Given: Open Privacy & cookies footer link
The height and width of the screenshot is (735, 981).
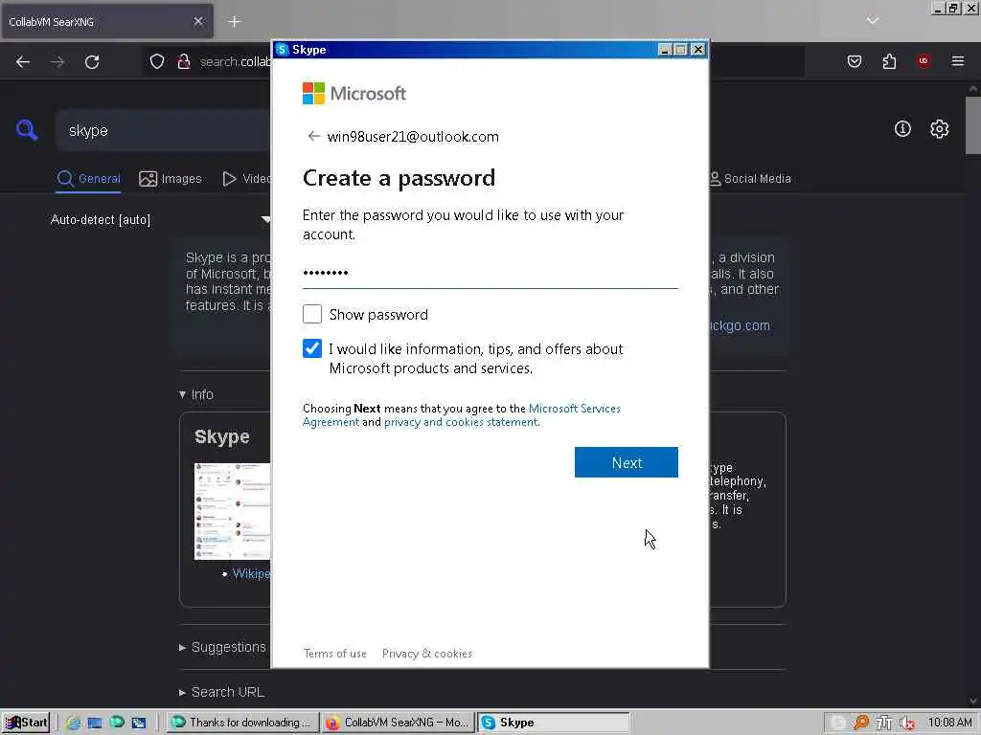Looking at the screenshot, I should (x=426, y=653).
